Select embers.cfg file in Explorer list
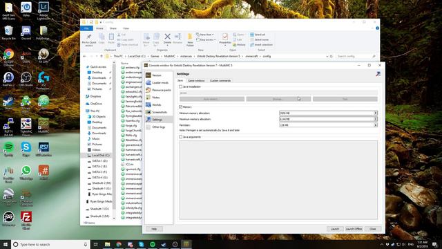The image size is (442, 249). coord(131,68)
